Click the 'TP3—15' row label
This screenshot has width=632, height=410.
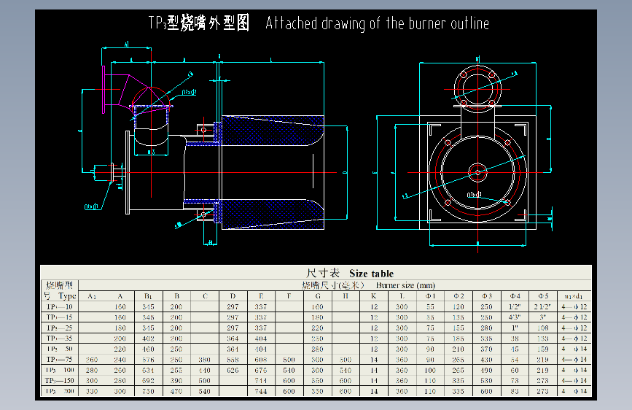pos(59,317)
